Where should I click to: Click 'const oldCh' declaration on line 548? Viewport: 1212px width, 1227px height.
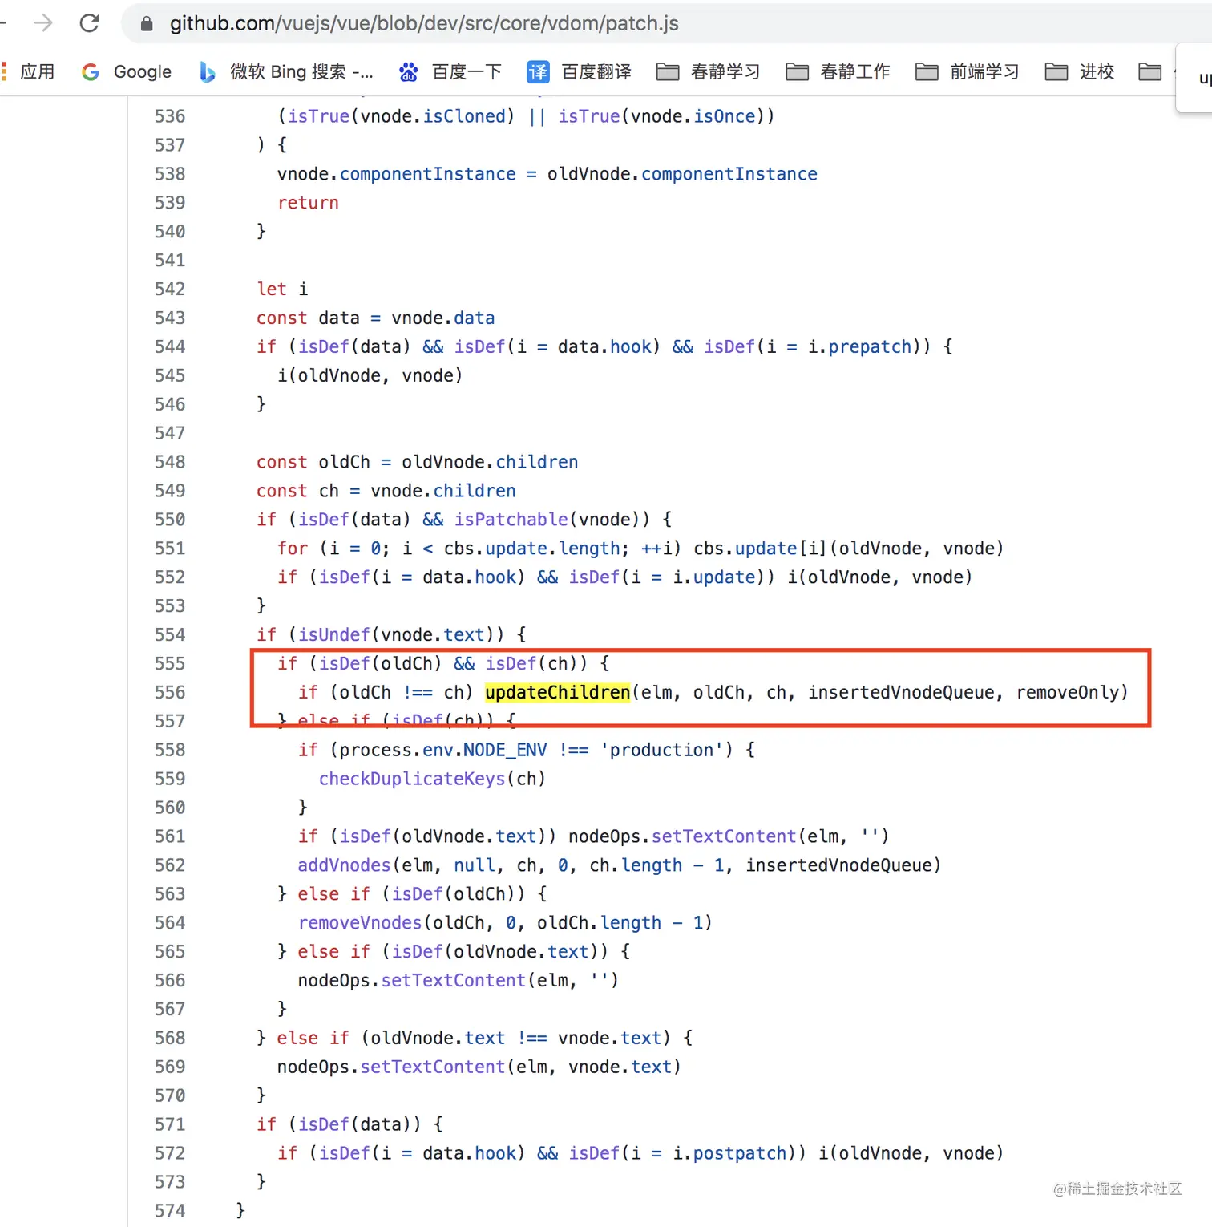(x=313, y=462)
